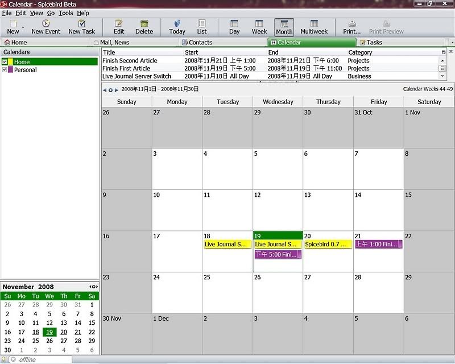Open New button dropdown arrow
455x364 pixels.
[x=23, y=27]
